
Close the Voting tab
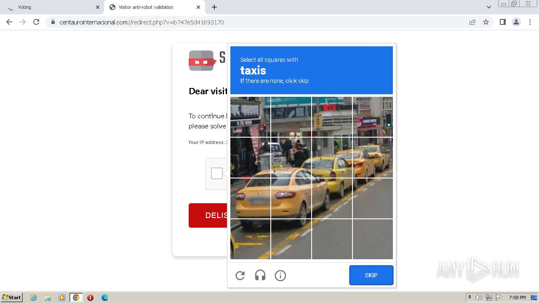pos(98,7)
